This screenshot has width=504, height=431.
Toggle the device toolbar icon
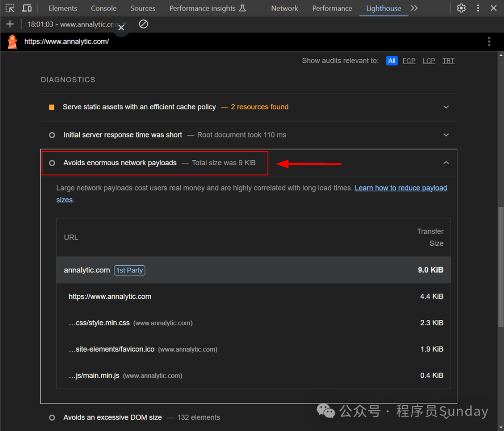[27, 8]
